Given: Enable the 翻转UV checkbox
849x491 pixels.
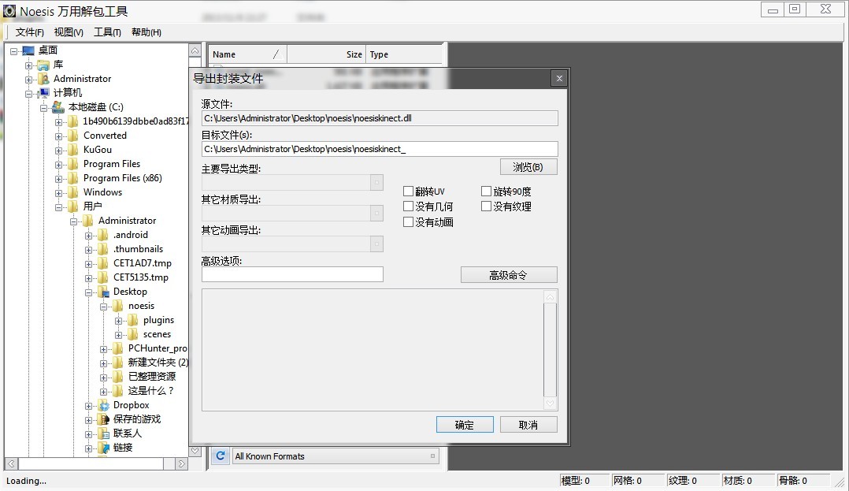Looking at the screenshot, I should point(408,191).
